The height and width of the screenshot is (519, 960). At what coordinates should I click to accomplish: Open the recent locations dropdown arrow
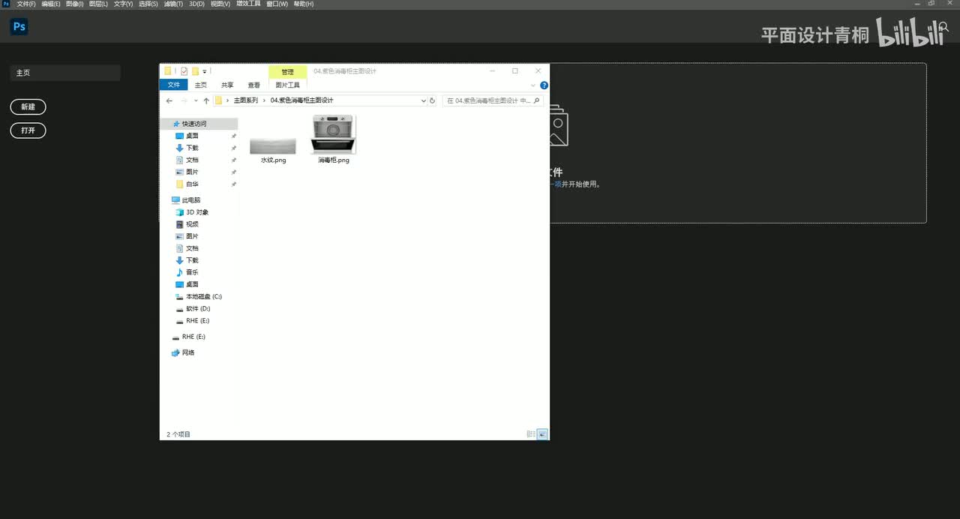click(196, 100)
